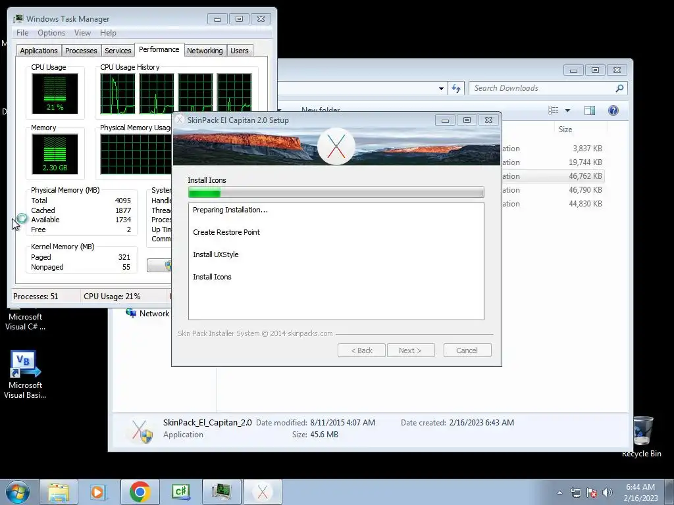Click the Memory 2.30 GB gauge
Screen dimensions: 674x505
point(55,154)
